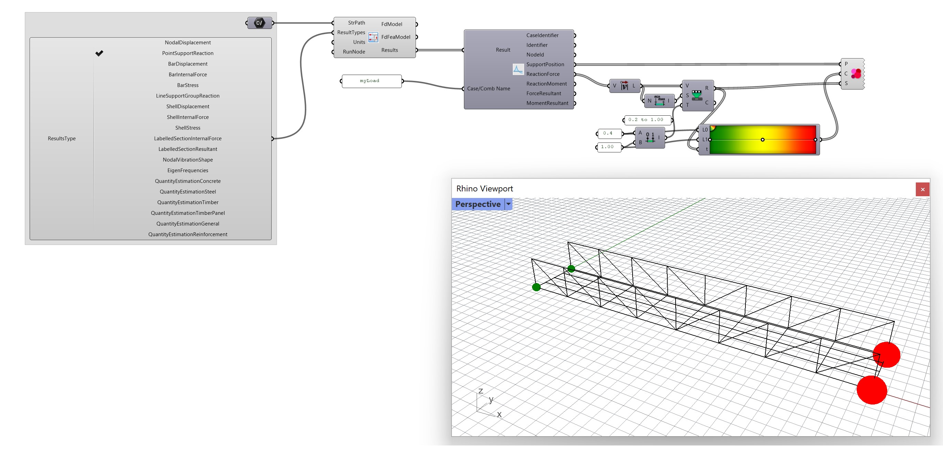This screenshot has width=943, height=462.
Task: Click the Construct Domain component icon
Action: pos(650,138)
